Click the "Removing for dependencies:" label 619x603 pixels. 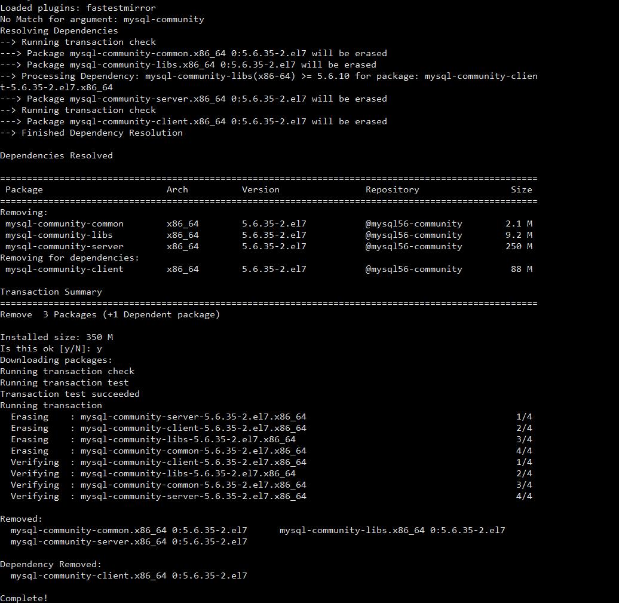(69, 258)
